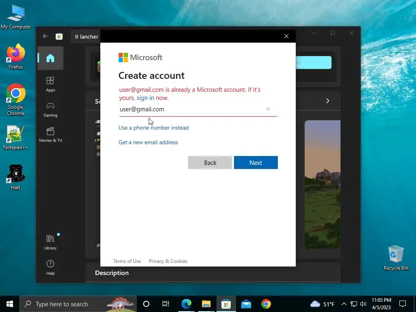
Task: Click the Next button
Action: (256, 162)
